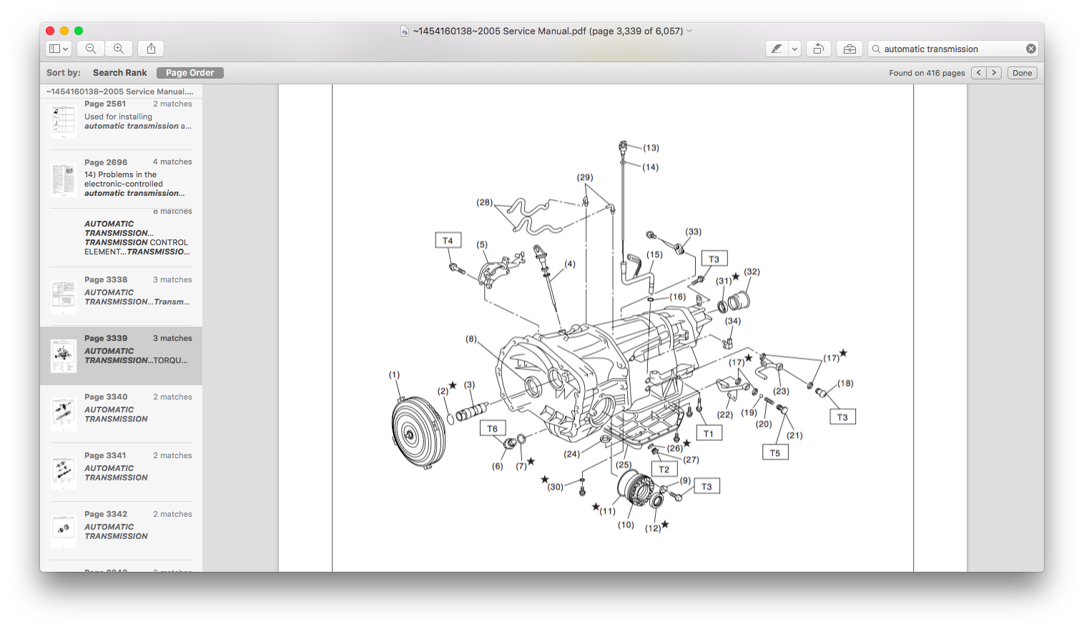Click the T5 label box in diagram
The image size is (1084, 629).
coord(775,452)
